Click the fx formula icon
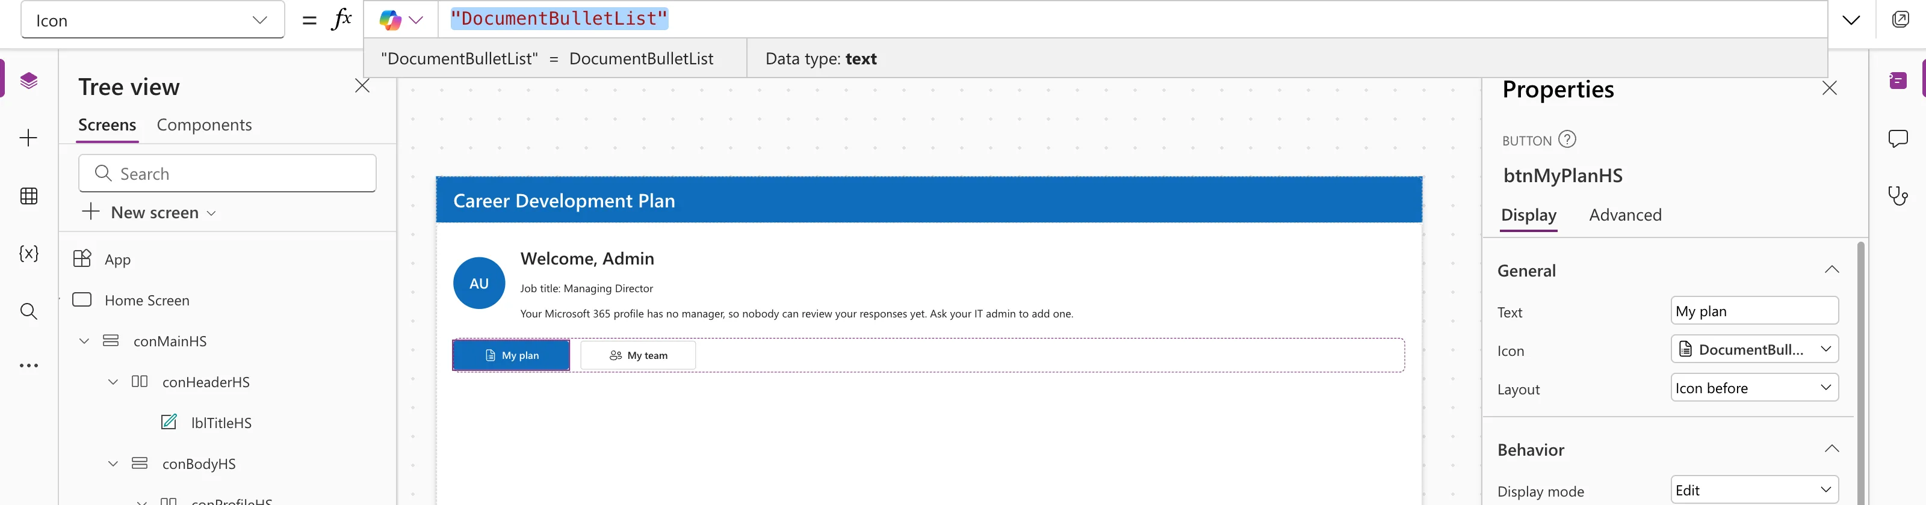Viewport: 1926px width, 505px height. 341,19
